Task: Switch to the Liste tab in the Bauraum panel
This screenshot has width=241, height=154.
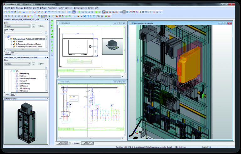Action: 13,53
